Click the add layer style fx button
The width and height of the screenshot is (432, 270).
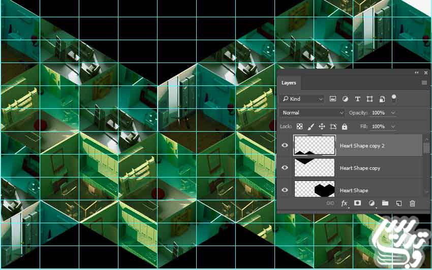[344, 203]
